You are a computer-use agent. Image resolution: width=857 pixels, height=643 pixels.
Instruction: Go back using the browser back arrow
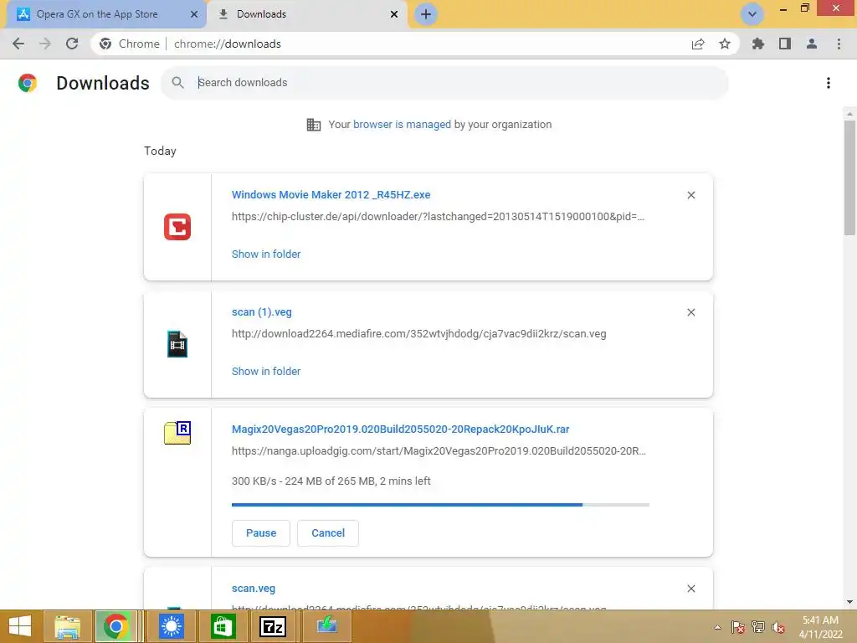pyautogui.click(x=18, y=44)
